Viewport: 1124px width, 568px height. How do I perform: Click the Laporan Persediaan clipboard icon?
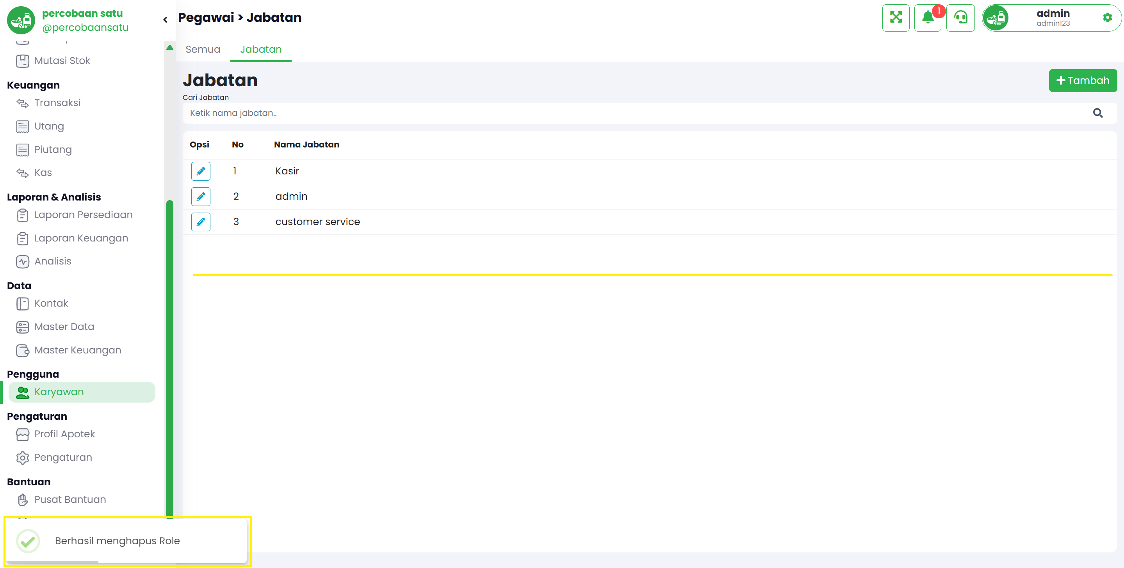pyautogui.click(x=23, y=215)
